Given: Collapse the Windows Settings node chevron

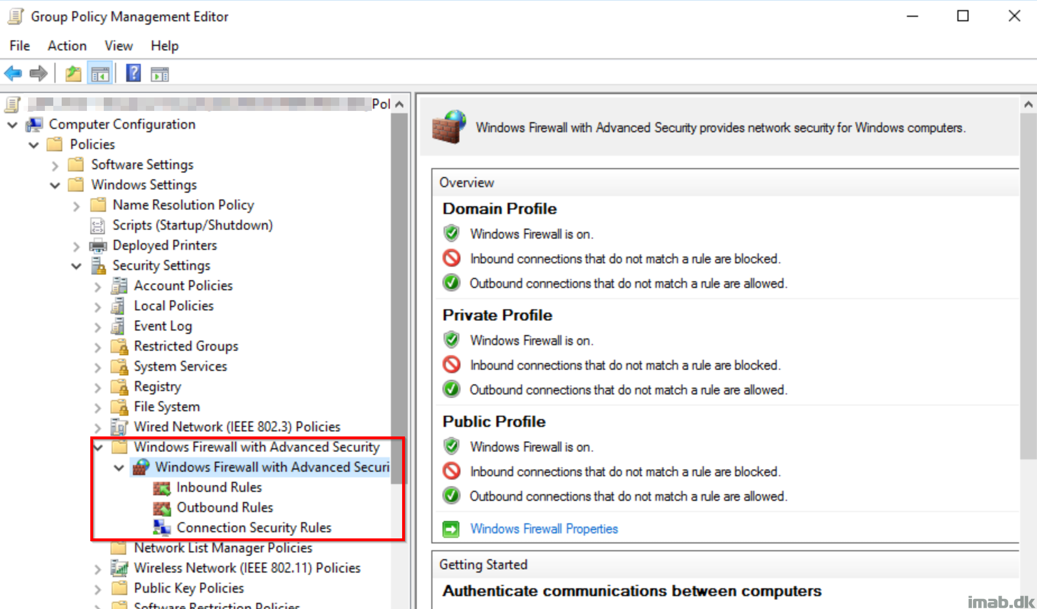Looking at the screenshot, I should pyautogui.click(x=55, y=185).
